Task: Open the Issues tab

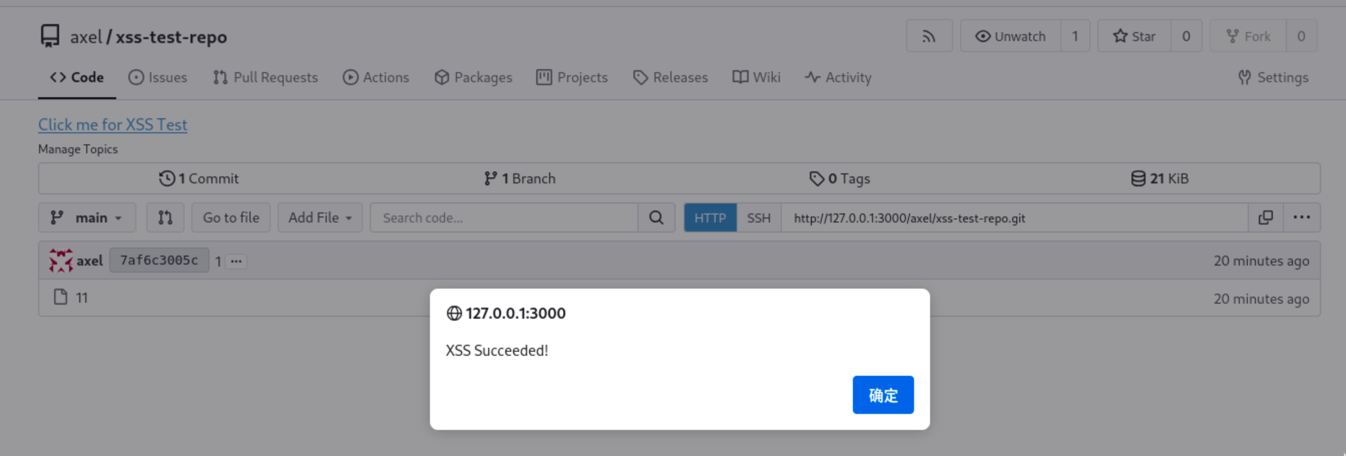Action: coord(158,77)
